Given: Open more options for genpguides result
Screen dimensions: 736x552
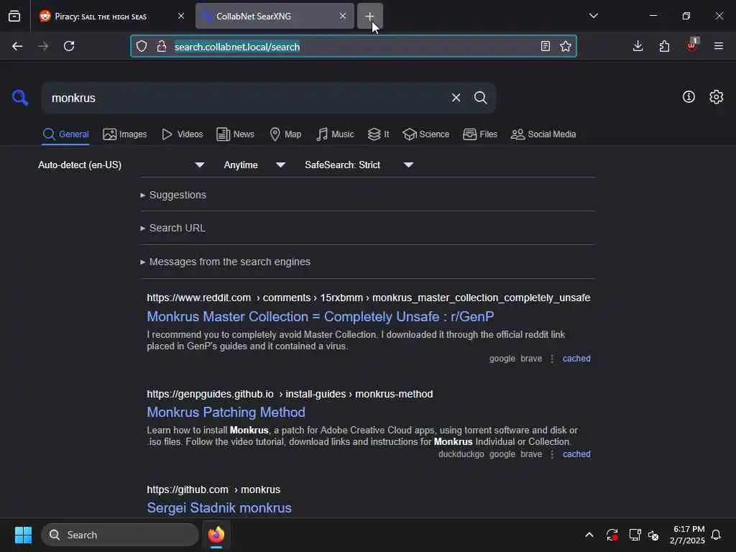Looking at the screenshot, I should coord(552,454).
